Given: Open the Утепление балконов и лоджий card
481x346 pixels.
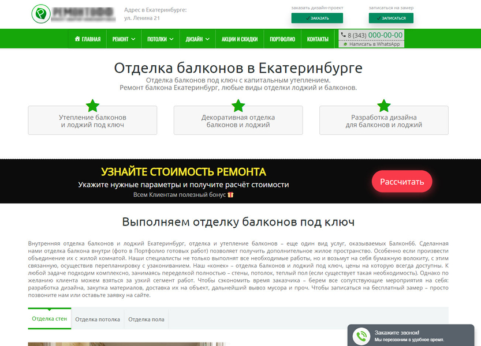Looking at the screenshot, I should [x=92, y=121].
